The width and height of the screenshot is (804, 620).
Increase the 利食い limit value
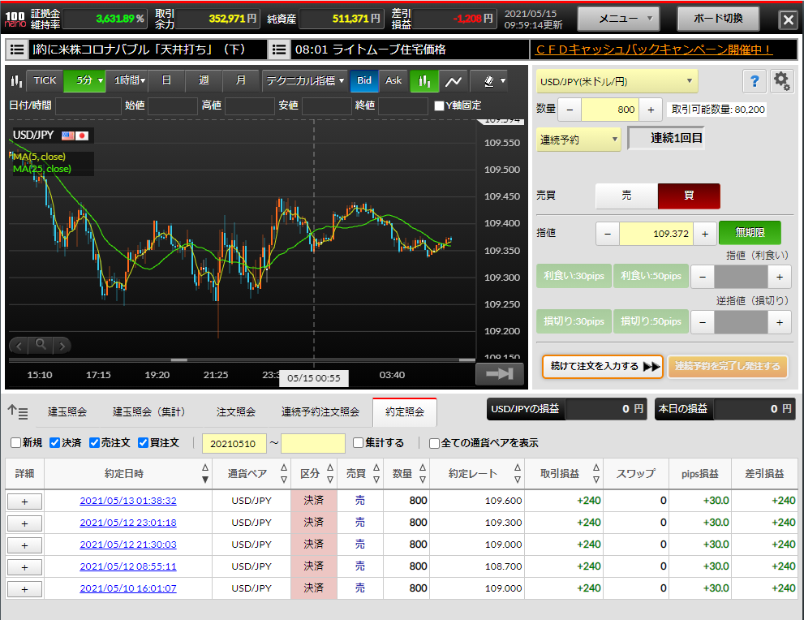(x=780, y=277)
